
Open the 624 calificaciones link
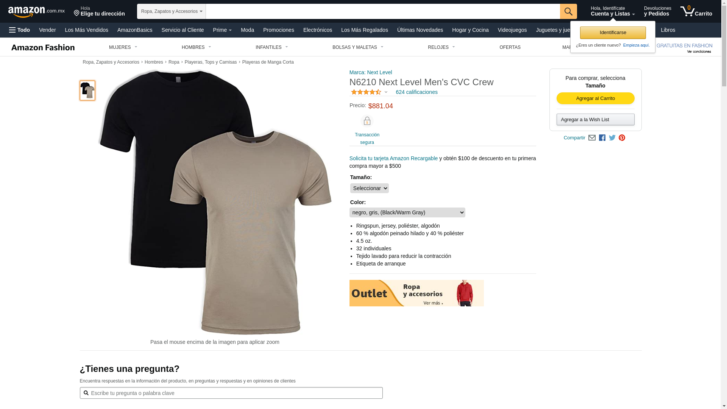[x=417, y=92]
